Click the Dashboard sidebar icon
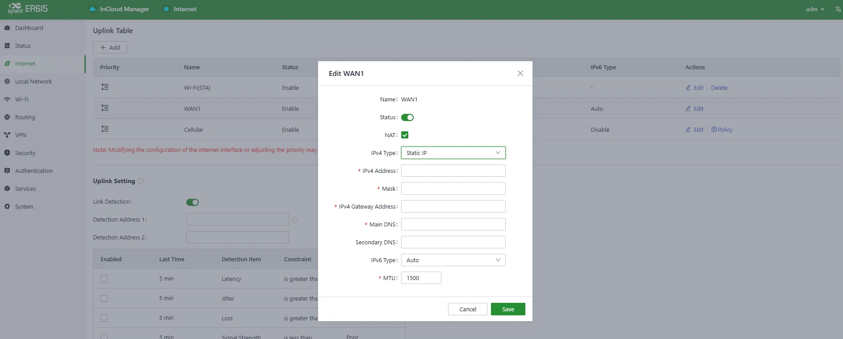Viewport: 843px width, 339px height. (7, 28)
